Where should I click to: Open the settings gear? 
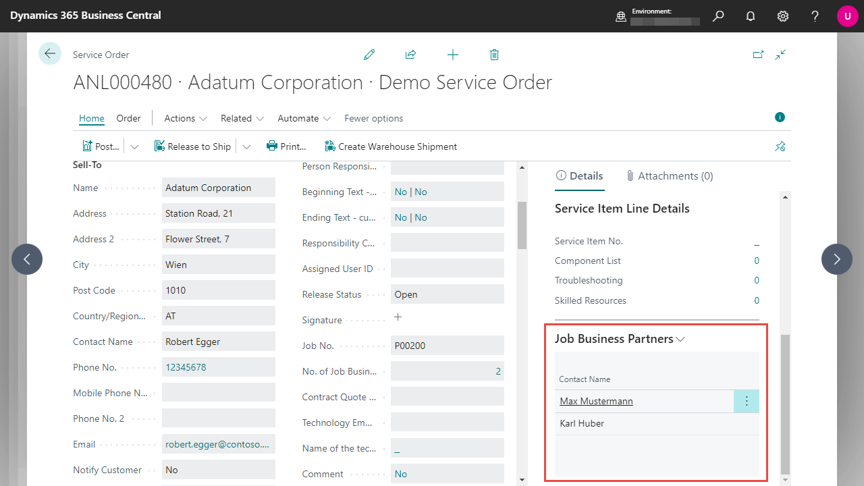(x=783, y=16)
